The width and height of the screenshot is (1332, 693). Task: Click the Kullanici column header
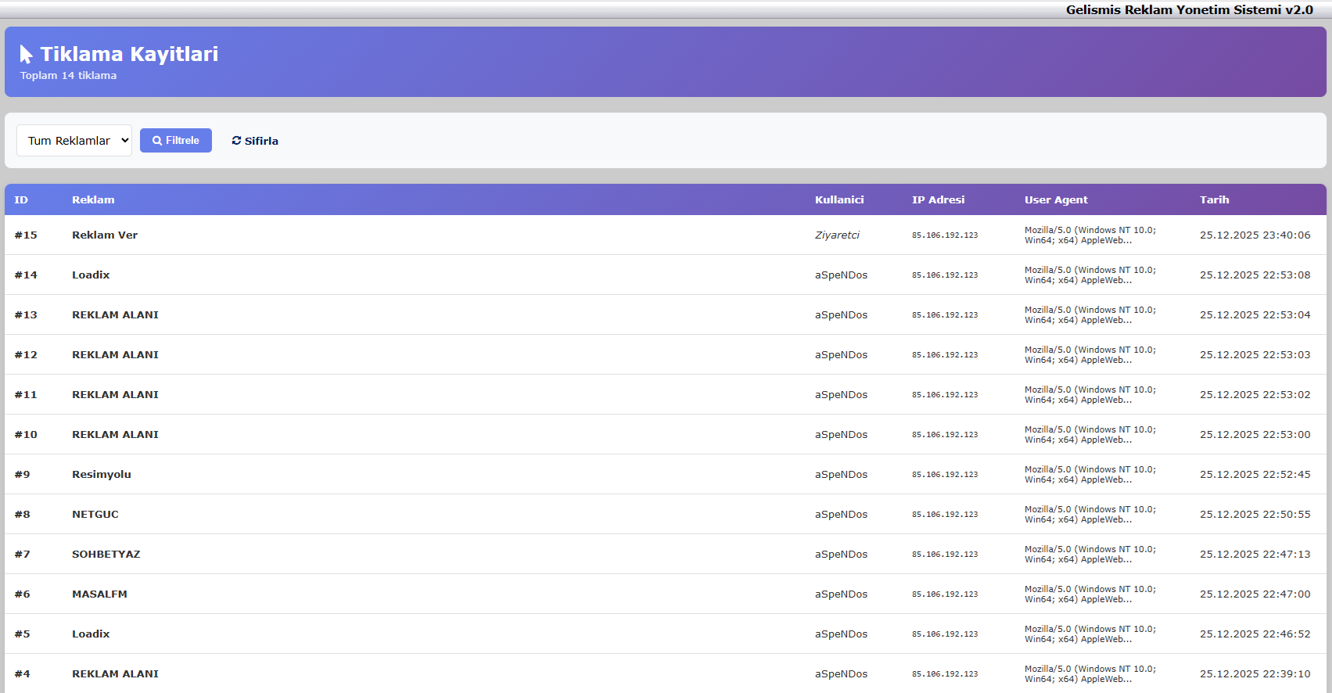tap(839, 200)
